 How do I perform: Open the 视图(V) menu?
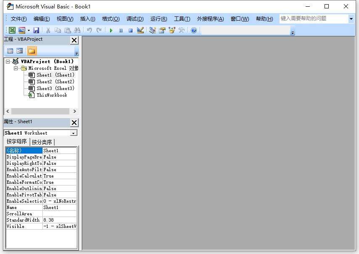coord(65,19)
